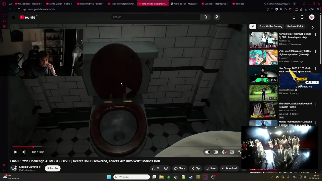Open the nightcore playlist thumbnail
Viewport: 322px width, 181px height.
coord(263,57)
